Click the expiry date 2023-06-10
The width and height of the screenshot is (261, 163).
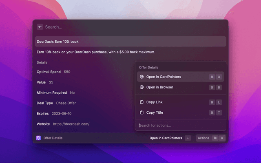(x=62, y=114)
